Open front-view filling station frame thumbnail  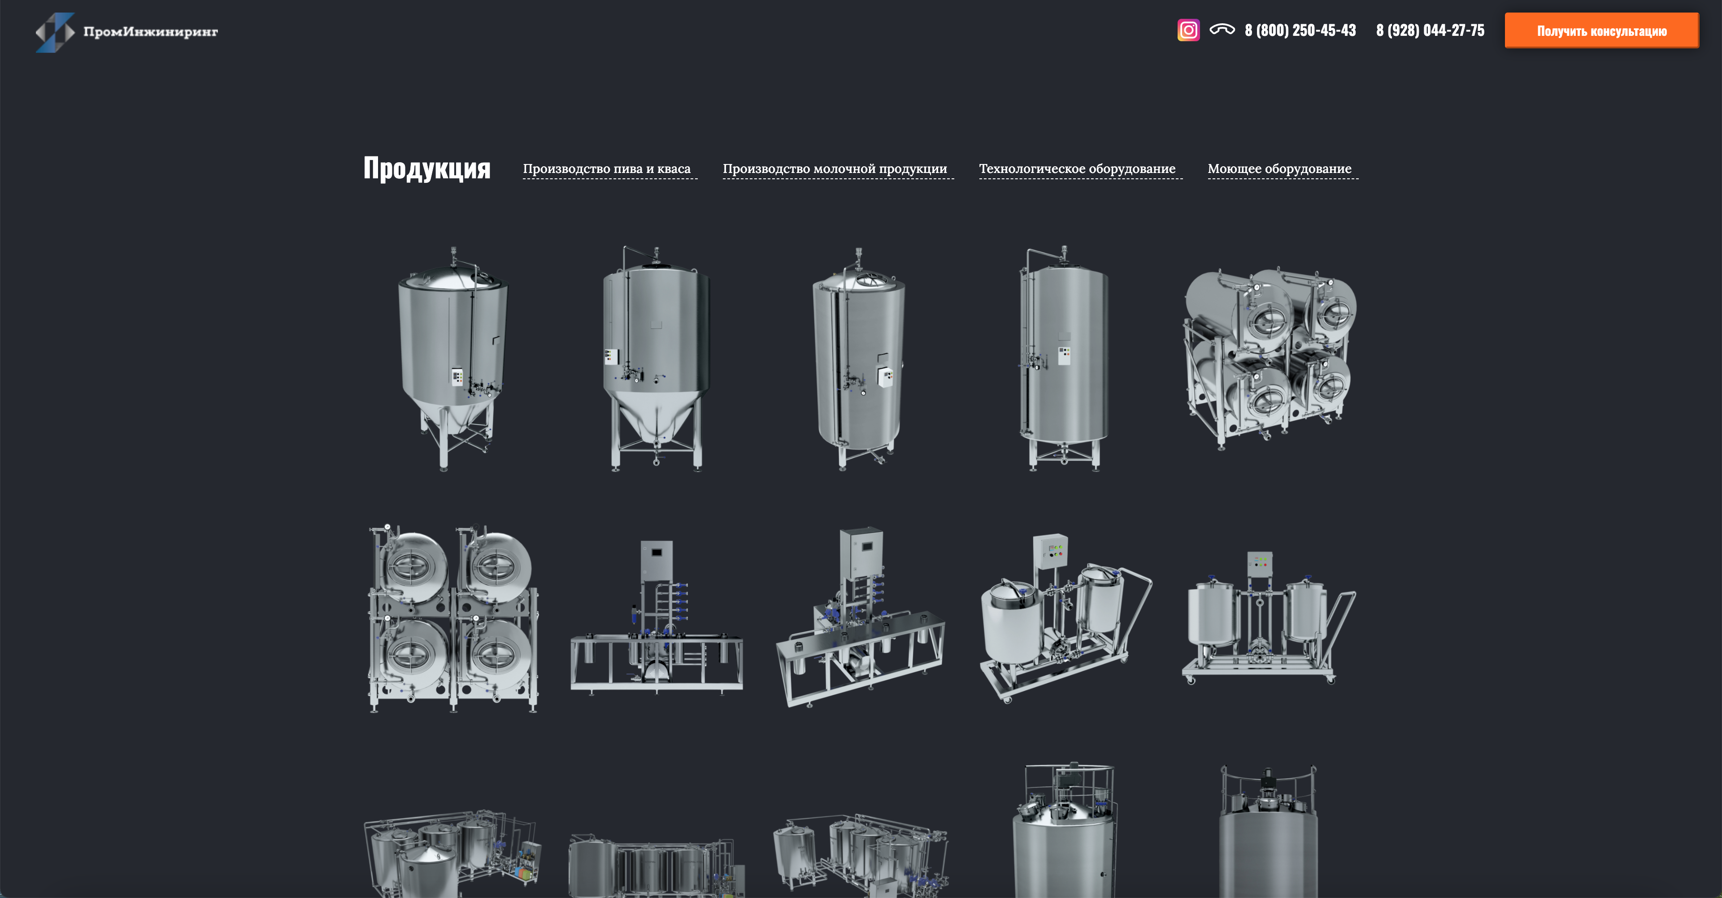[x=656, y=617]
